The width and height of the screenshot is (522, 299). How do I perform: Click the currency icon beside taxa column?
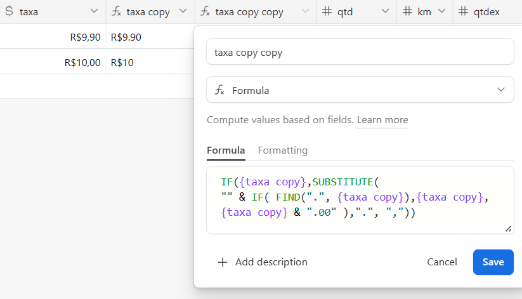(10, 11)
